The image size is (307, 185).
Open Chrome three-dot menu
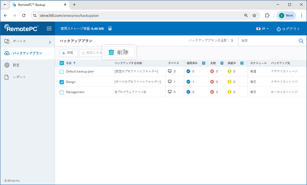click(302, 16)
